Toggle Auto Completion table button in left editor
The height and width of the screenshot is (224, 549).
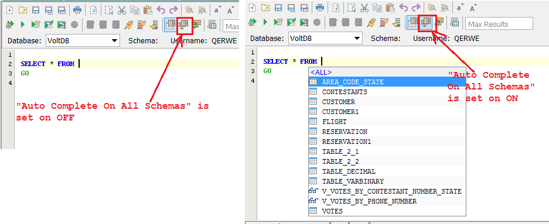coord(171,25)
